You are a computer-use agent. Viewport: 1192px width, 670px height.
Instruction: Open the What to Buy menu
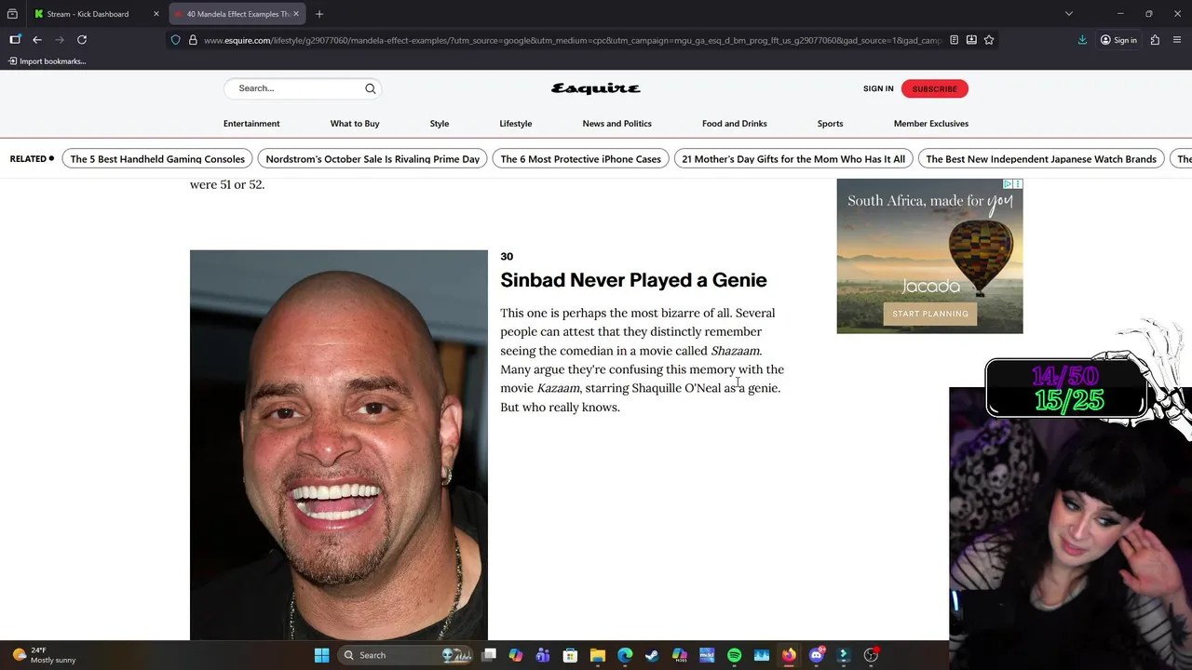[x=355, y=124]
